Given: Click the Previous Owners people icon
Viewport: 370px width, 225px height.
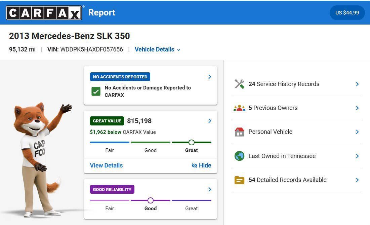Looking at the screenshot, I should pos(239,108).
